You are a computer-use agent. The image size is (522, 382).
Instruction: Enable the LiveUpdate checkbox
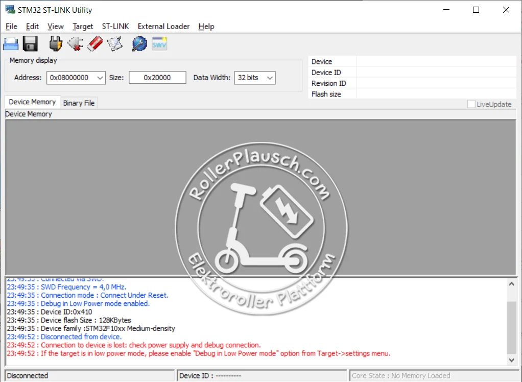click(x=471, y=104)
